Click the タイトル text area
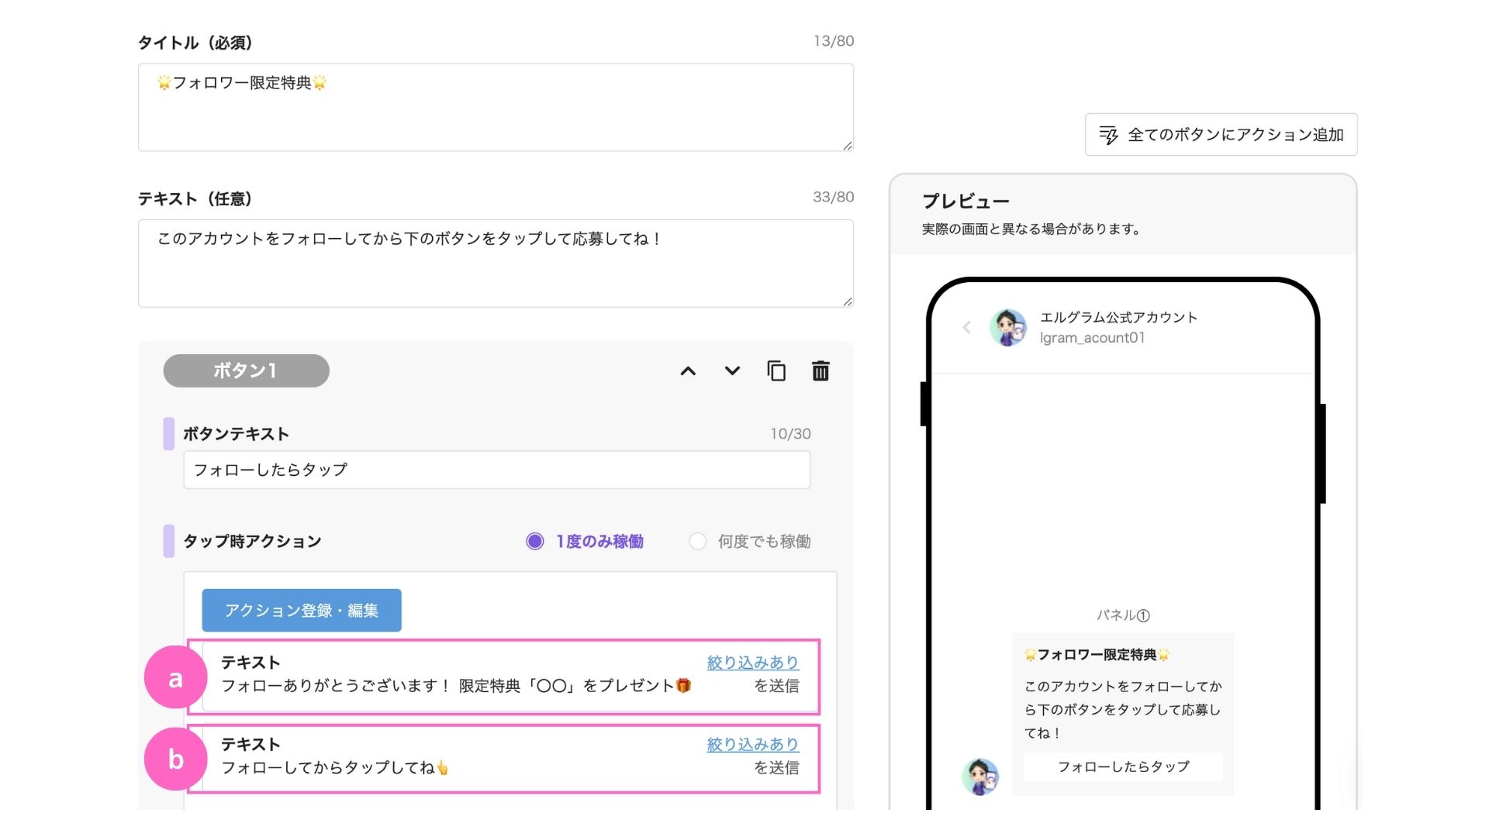The width and height of the screenshot is (1489, 837). click(496, 107)
